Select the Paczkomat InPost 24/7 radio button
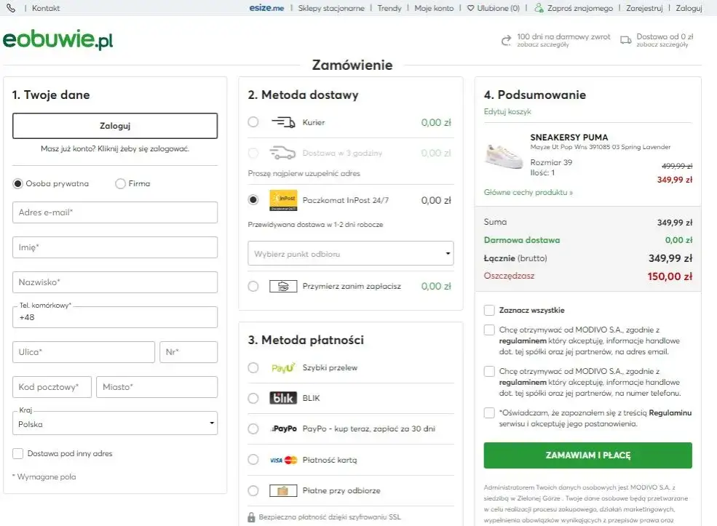 pyautogui.click(x=253, y=200)
